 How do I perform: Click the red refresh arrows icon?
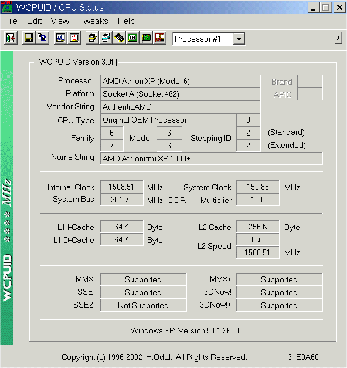[x=74, y=38]
